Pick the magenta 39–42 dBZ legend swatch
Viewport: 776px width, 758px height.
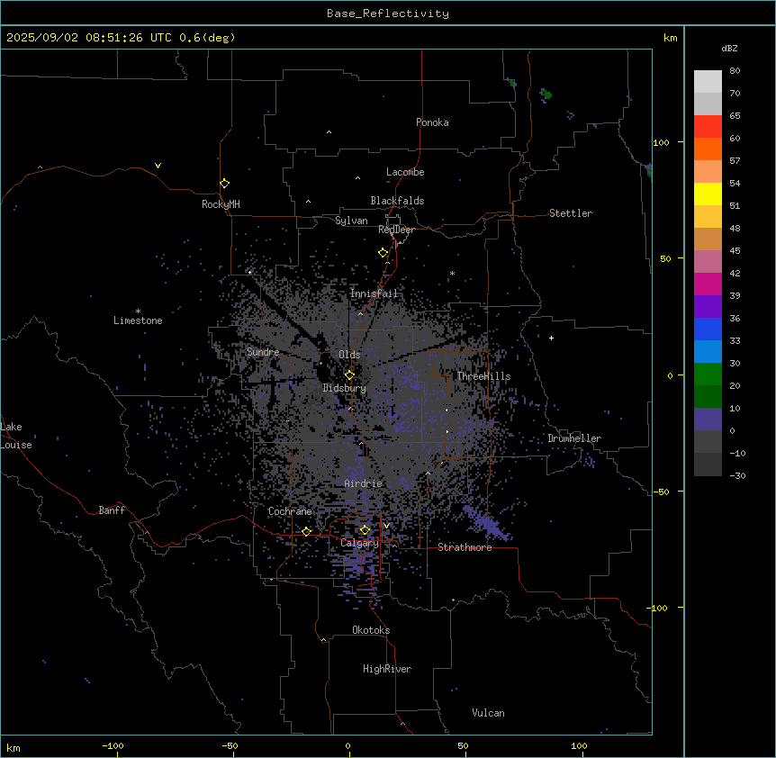[708, 284]
